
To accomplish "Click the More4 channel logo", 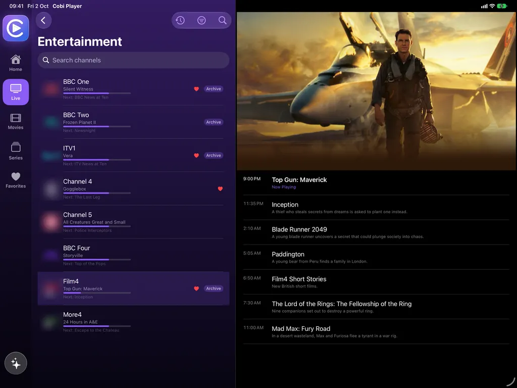I will (51, 322).
